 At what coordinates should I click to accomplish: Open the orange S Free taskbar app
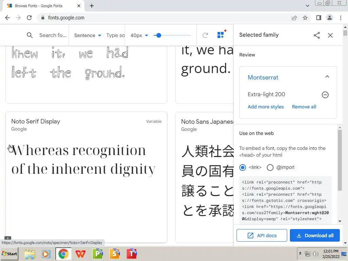point(115,254)
